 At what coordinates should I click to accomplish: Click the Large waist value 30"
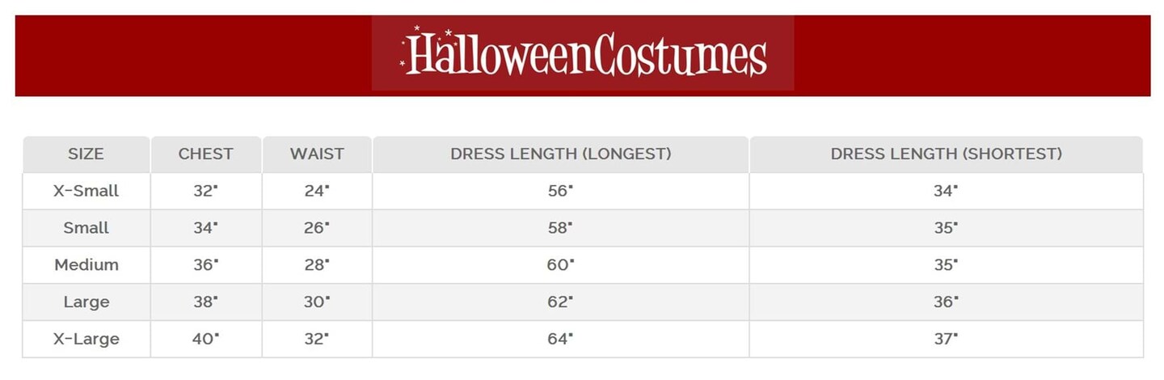pyautogui.click(x=317, y=302)
